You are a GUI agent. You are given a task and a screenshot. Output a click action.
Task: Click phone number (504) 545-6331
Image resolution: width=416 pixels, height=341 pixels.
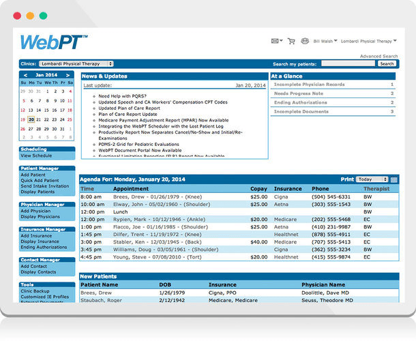pos(331,197)
